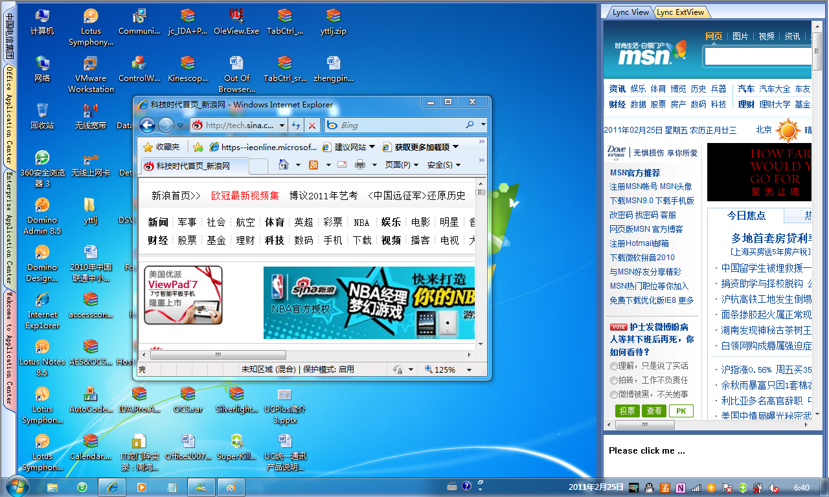Click the IE back navigation arrow

click(147, 126)
